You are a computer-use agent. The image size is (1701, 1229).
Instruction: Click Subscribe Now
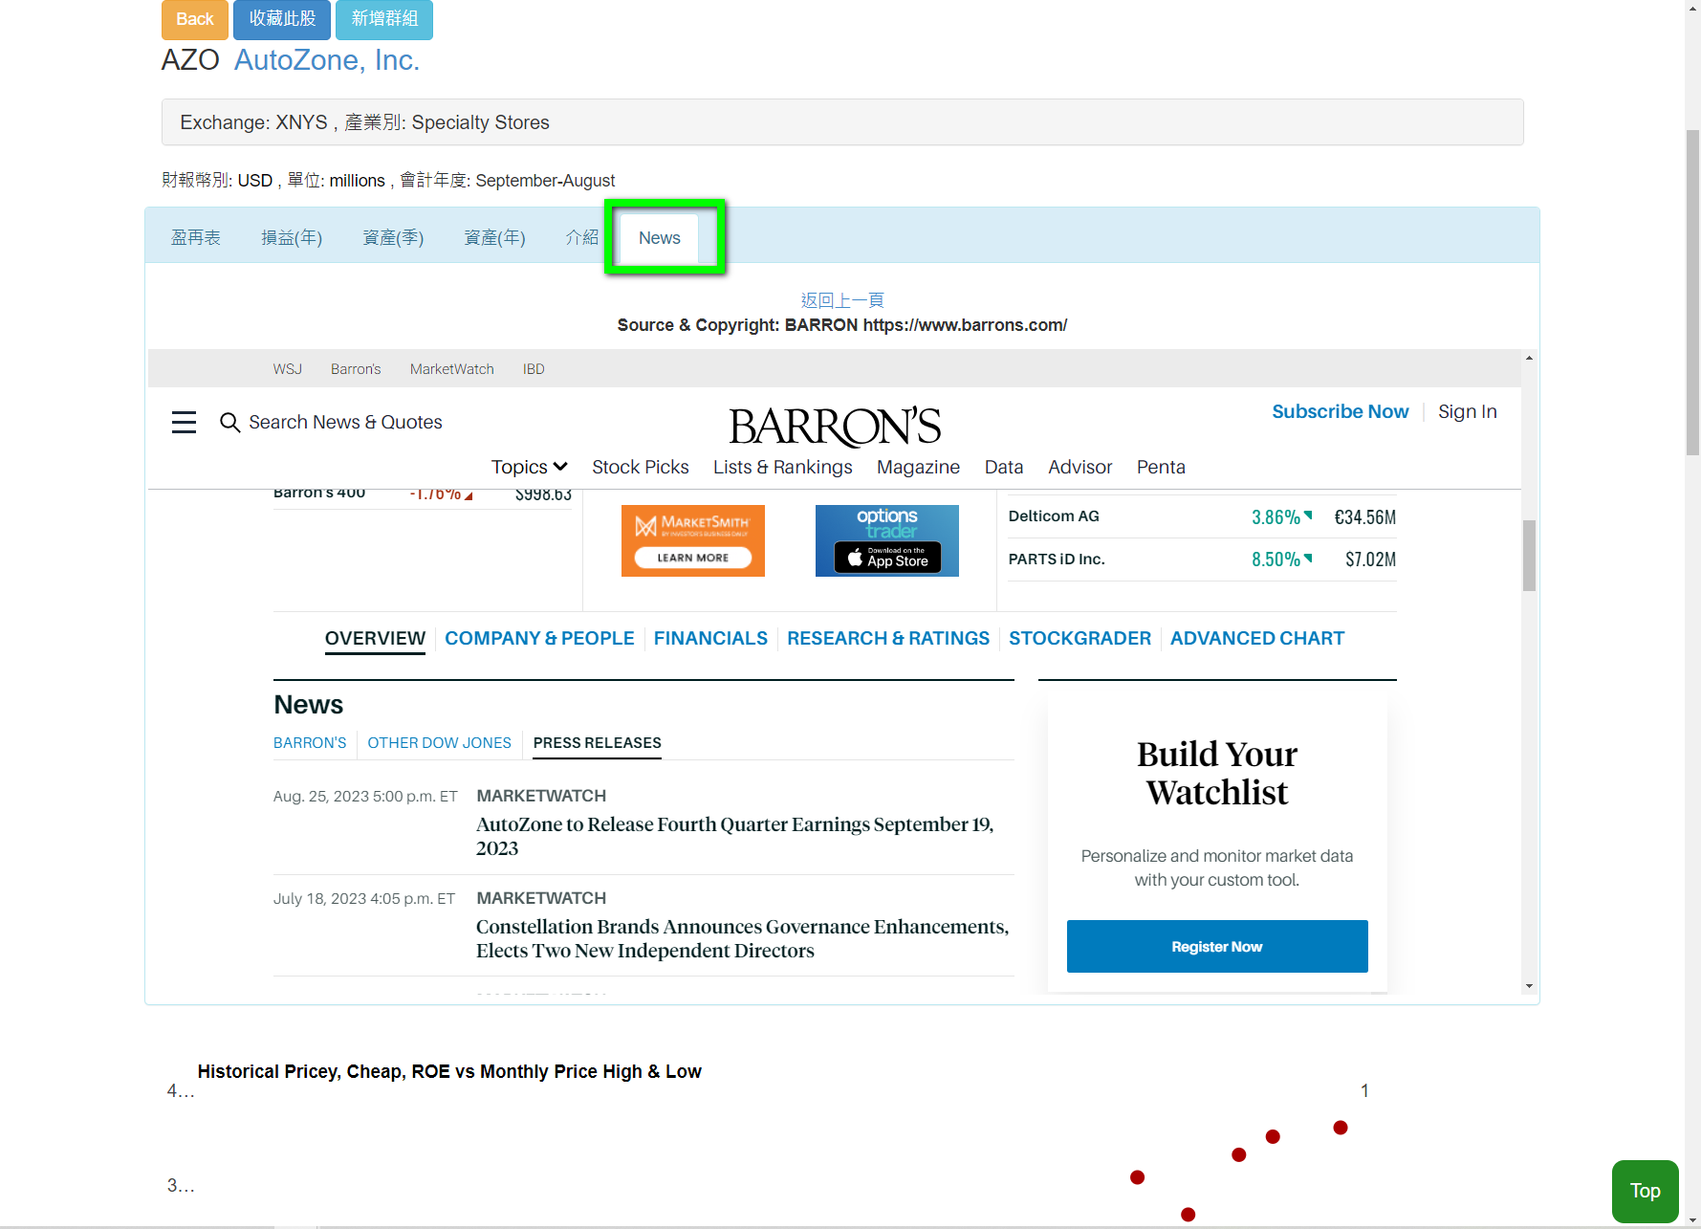coord(1340,411)
